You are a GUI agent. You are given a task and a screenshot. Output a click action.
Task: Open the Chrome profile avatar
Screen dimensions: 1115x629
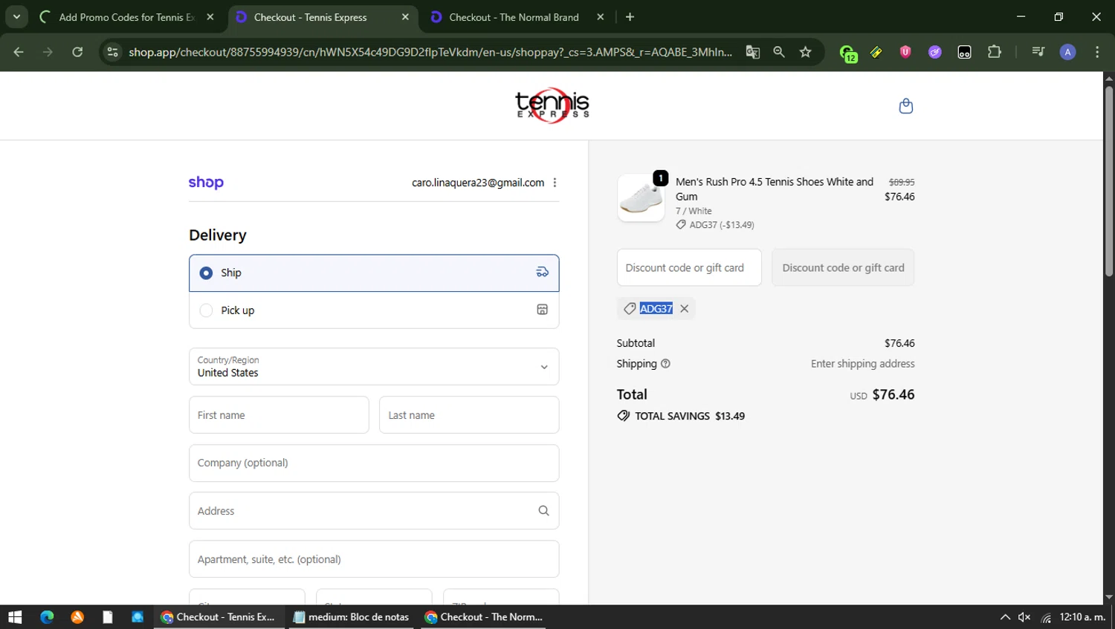pyautogui.click(x=1067, y=52)
